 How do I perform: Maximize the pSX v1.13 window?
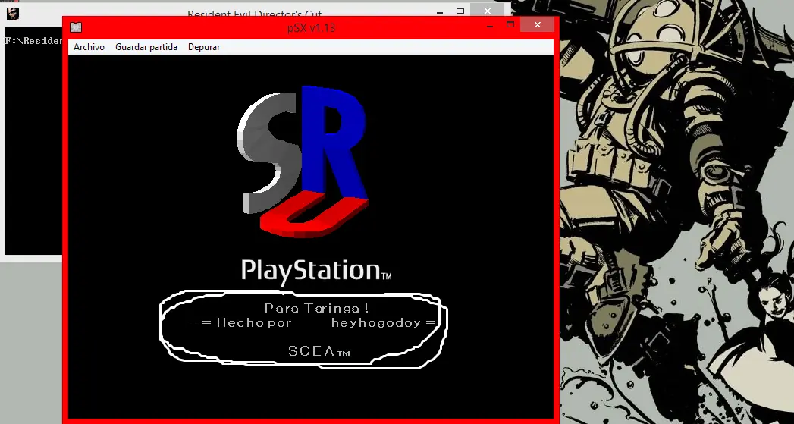pyautogui.click(x=510, y=24)
